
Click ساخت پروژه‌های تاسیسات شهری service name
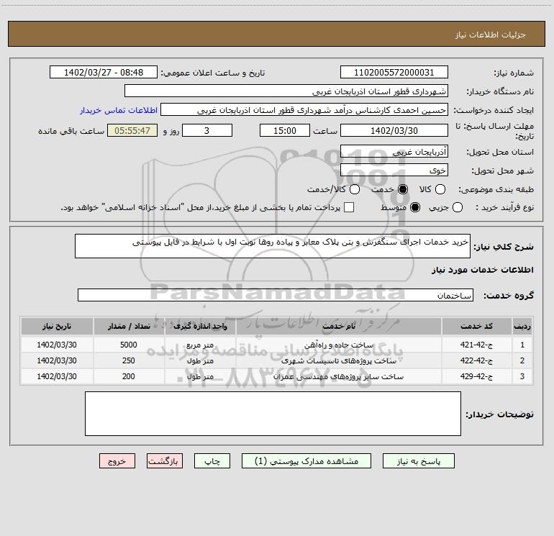[338, 360]
